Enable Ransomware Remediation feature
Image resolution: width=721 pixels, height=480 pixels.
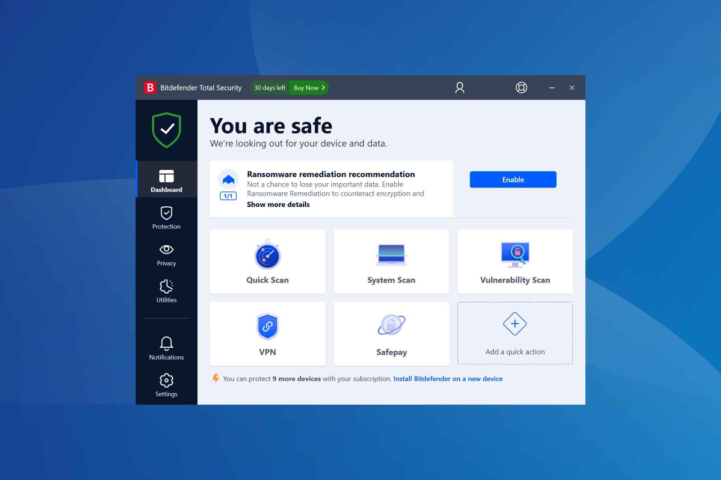(x=512, y=180)
